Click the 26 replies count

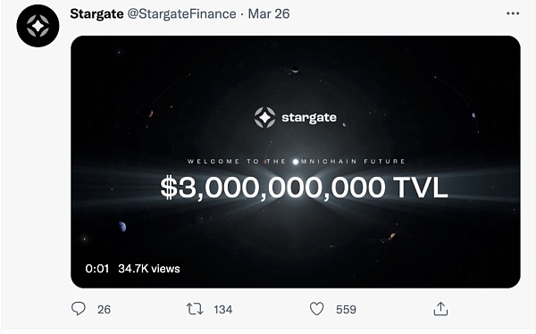point(104,310)
